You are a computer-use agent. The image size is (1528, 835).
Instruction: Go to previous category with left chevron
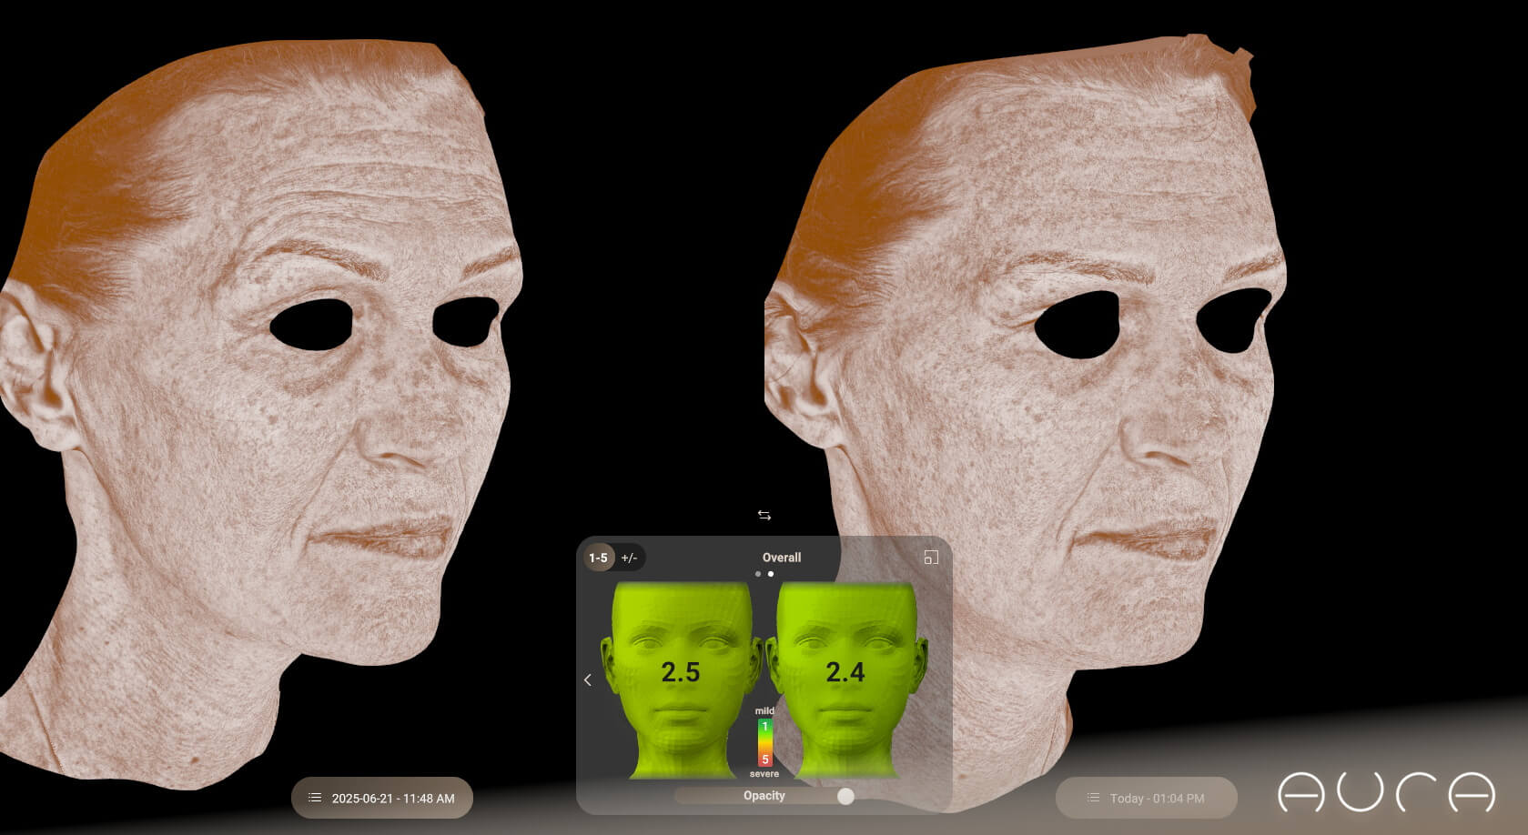pos(588,679)
